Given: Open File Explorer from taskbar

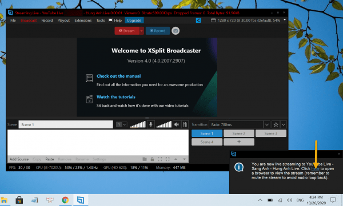Looking at the screenshot, I should tap(4, 200).
